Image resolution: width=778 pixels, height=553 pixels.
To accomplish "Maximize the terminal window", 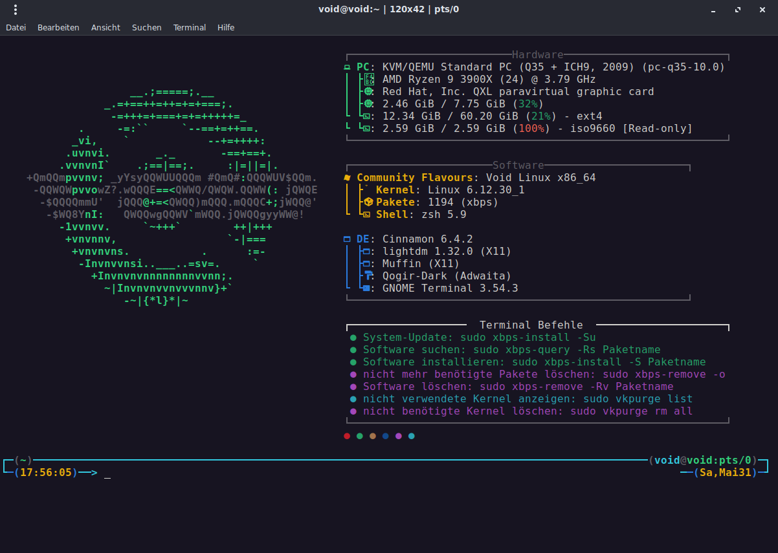I will click(737, 10).
